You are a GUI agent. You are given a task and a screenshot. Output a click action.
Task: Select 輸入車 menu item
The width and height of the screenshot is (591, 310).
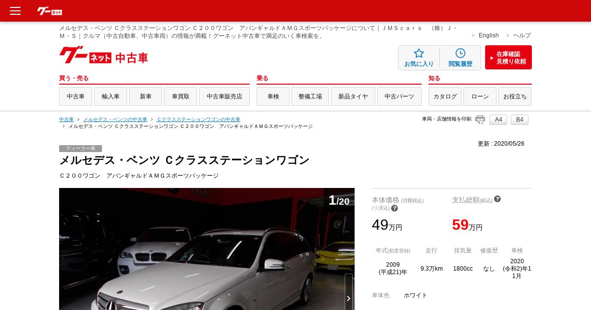(110, 96)
